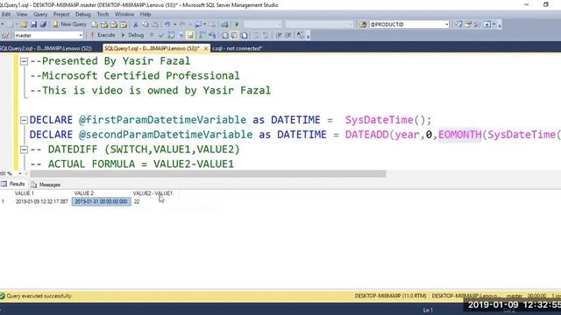Click the Open File toolbar icon
Viewport: 561px width, 315px height.
tap(24, 24)
